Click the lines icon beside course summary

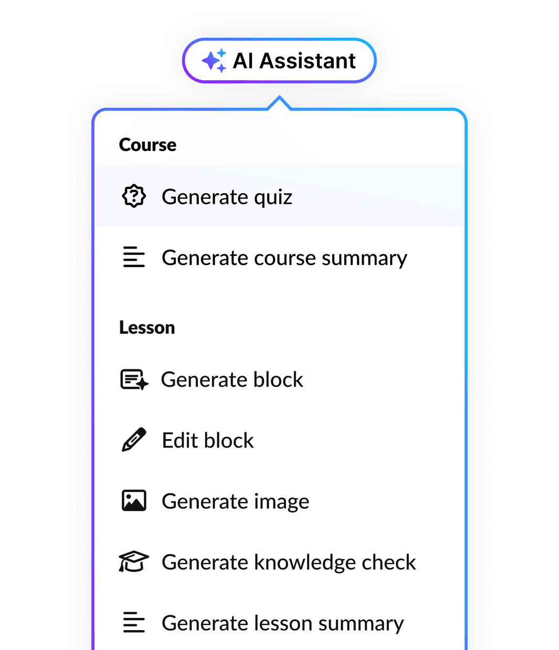click(x=134, y=257)
